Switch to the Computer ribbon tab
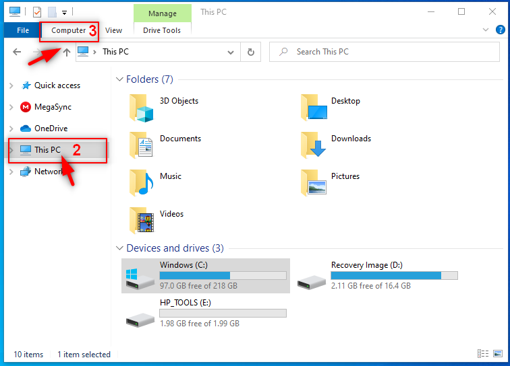This screenshot has width=510, height=366. 68,30
